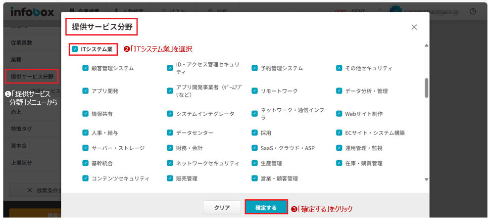489x220 pixels.
Task: Toggle ネットワークセキュリティ checkbox
Action: [170, 163]
